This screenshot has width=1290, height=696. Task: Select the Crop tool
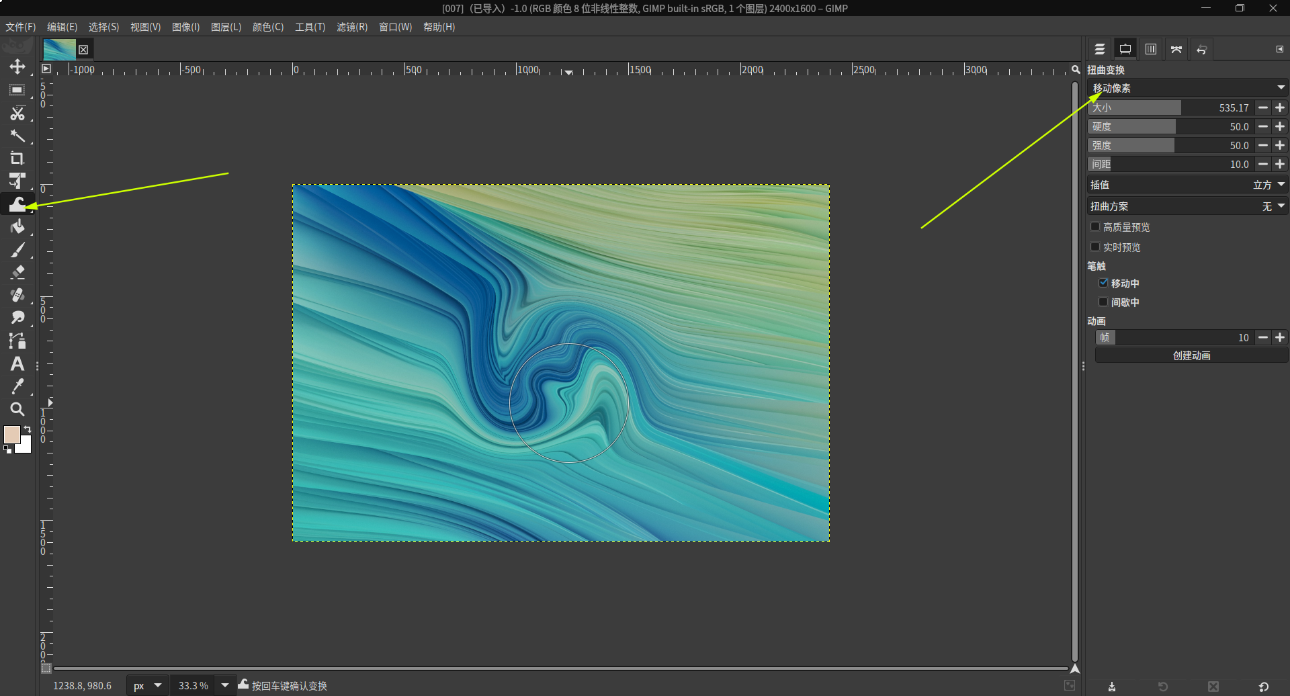[17, 159]
